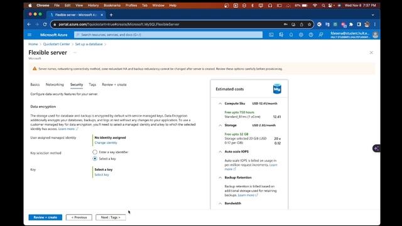
Task: Collapse the Auto scale IOPS section
Action: pyautogui.click(x=220, y=152)
